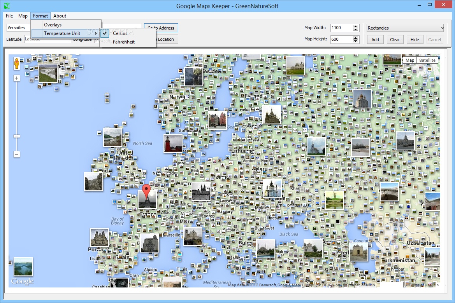The height and width of the screenshot is (303, 455).
Task: Open the Volgograd statue photo thumbnail
Action: pos(335,200)
